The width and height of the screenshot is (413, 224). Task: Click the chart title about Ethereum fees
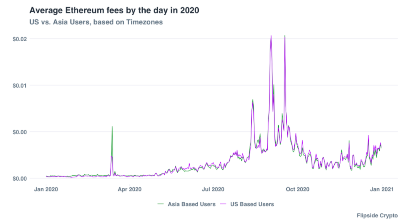(114, 10)
